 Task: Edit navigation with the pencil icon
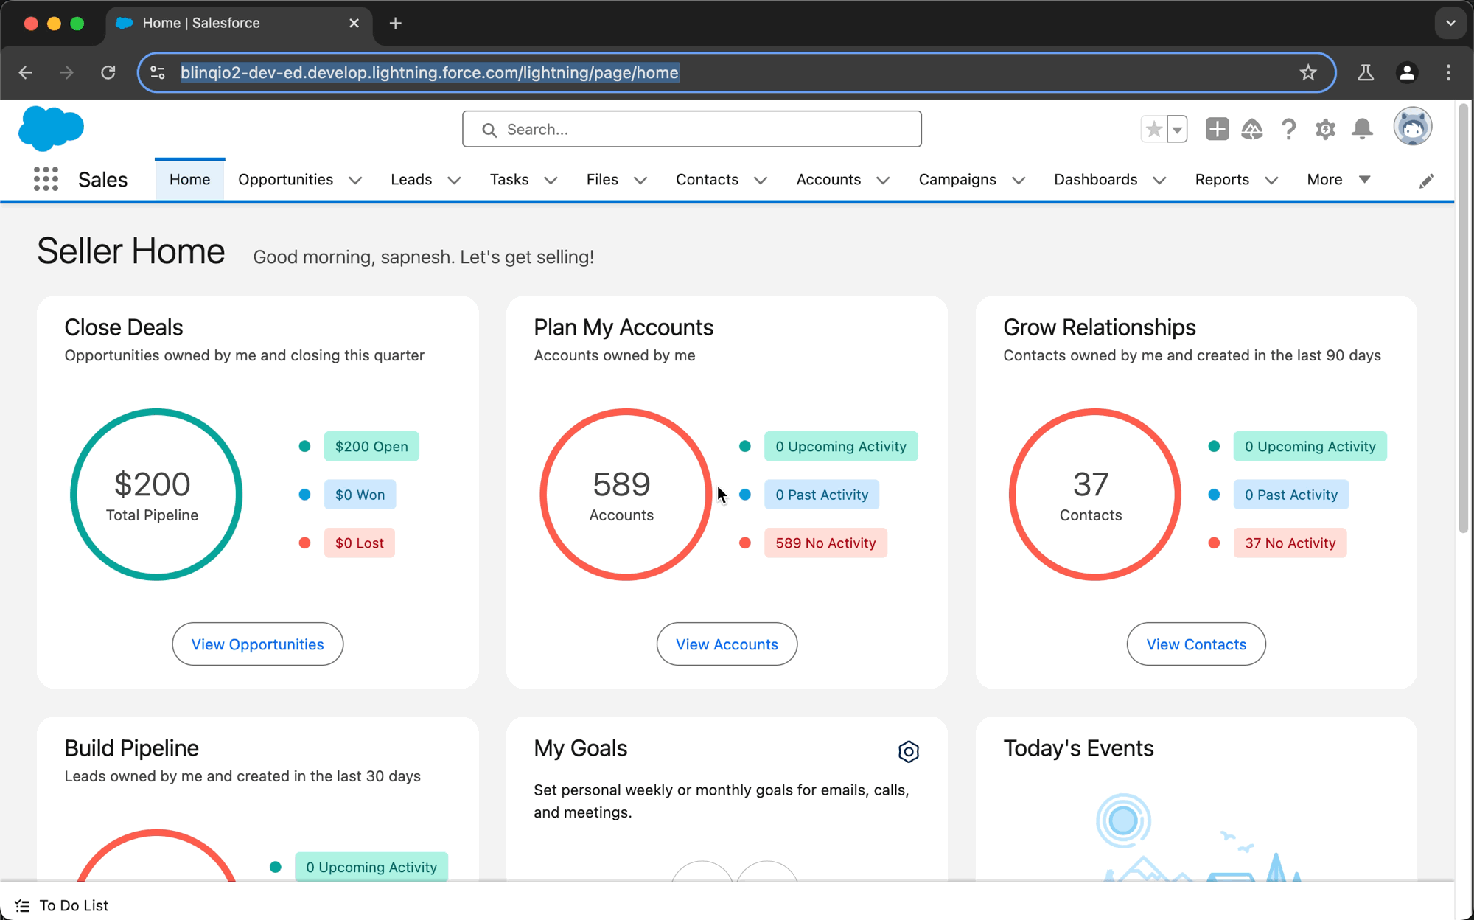[x=1426, y=181]
